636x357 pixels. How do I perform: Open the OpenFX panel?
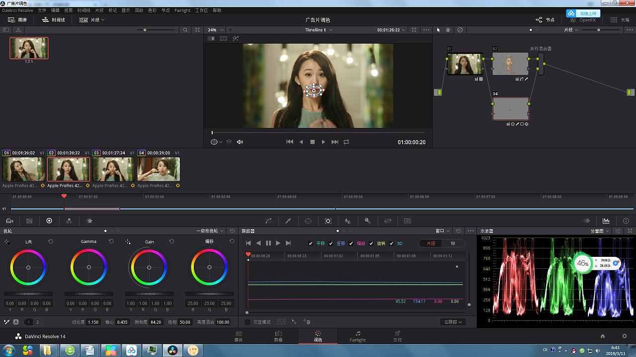pyautogui.click(x=583, y=20)
